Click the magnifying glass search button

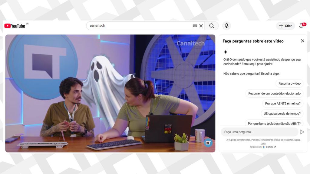[x=212, y=26]
